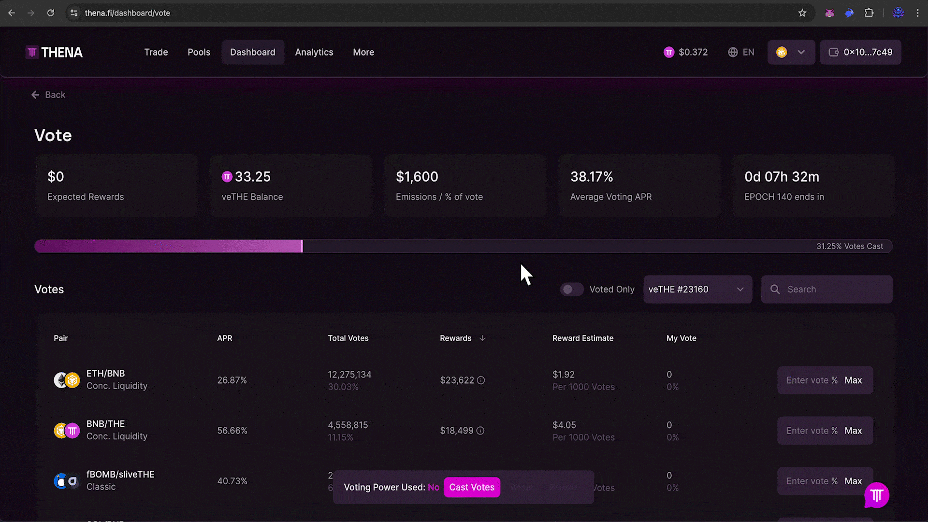The image size is (928, 522).
Task: Click the Search pairs field
Action: [826, 290]
